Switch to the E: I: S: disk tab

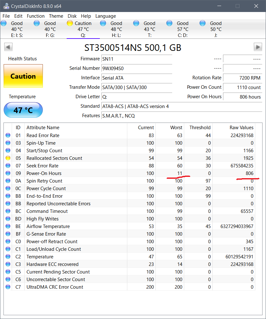[x=17, y=29]
